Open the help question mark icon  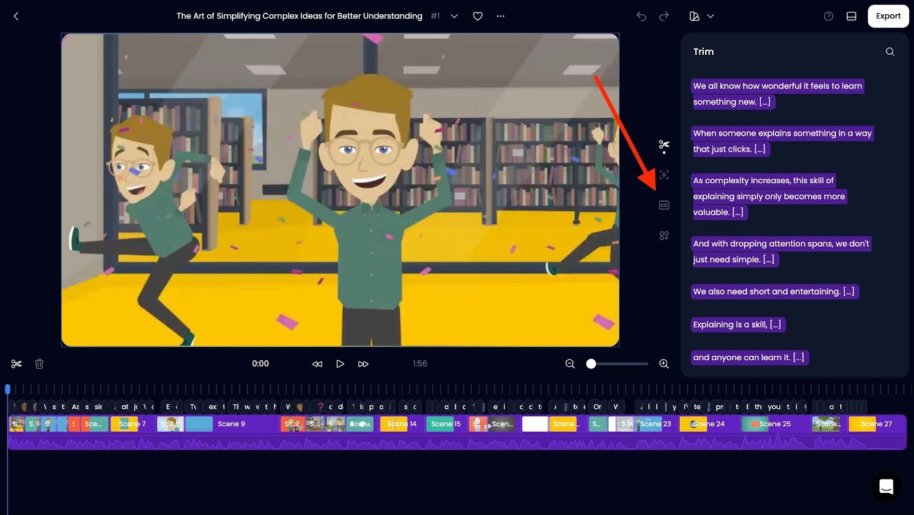coord(828,16)
